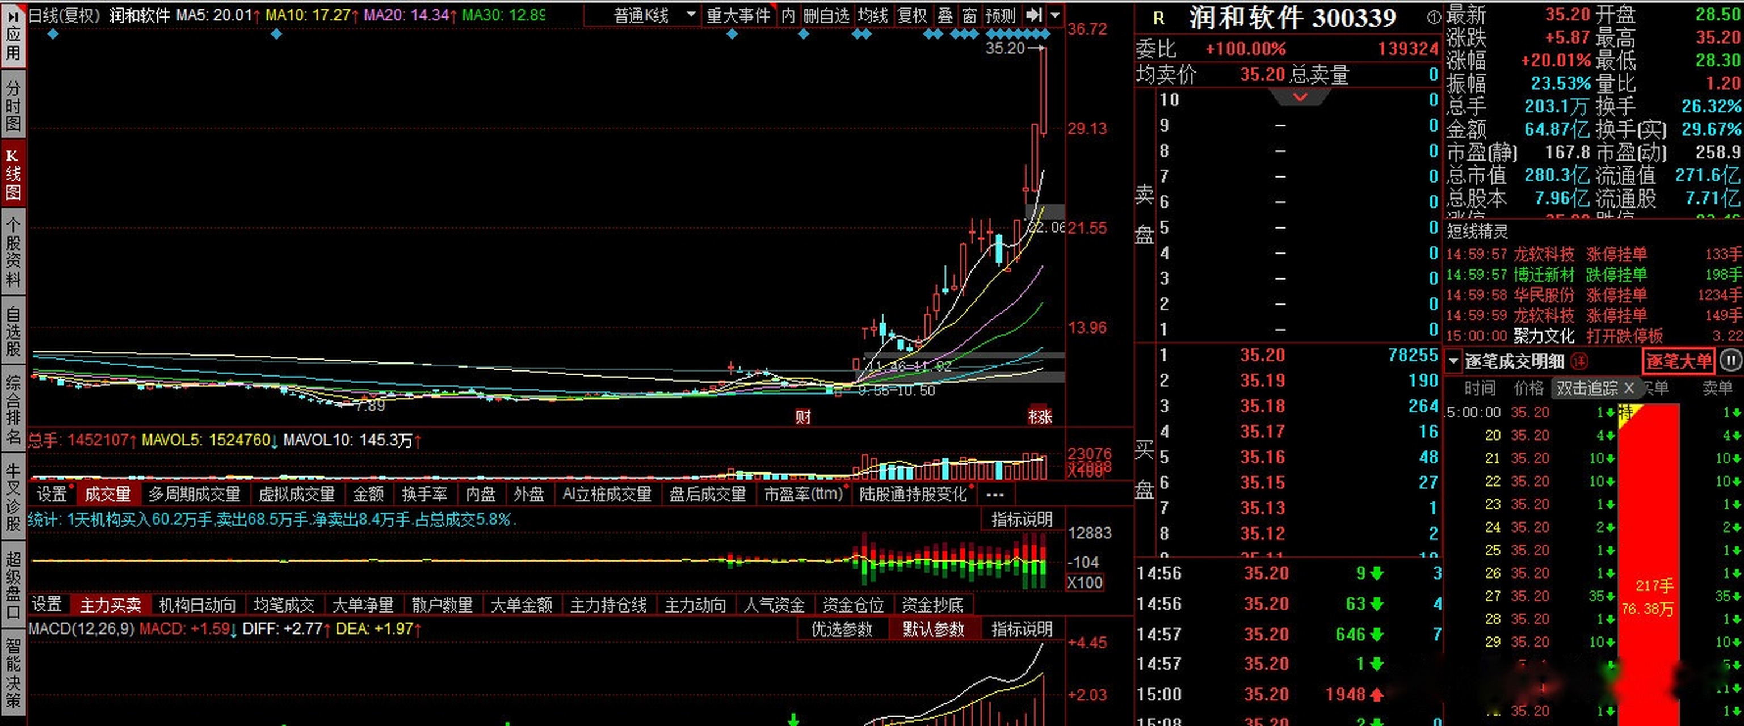Click the 聚力文化 打开跌停板 alert
This screenshot has width=1744, height=726.
point(1594,336)
